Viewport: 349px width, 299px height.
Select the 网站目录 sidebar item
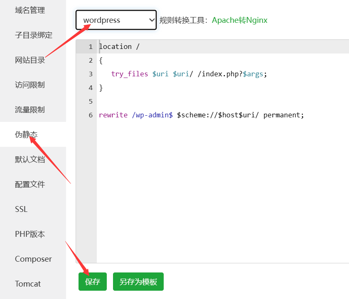click(30, 60)
